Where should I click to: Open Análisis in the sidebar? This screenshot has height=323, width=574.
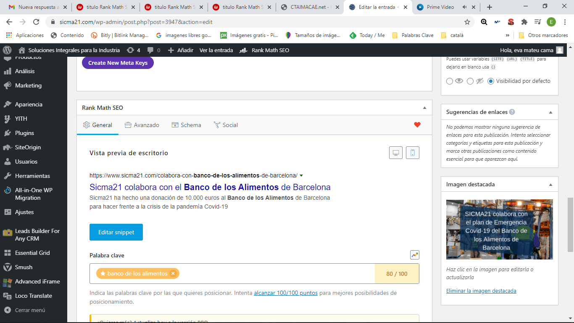point(25,71)
